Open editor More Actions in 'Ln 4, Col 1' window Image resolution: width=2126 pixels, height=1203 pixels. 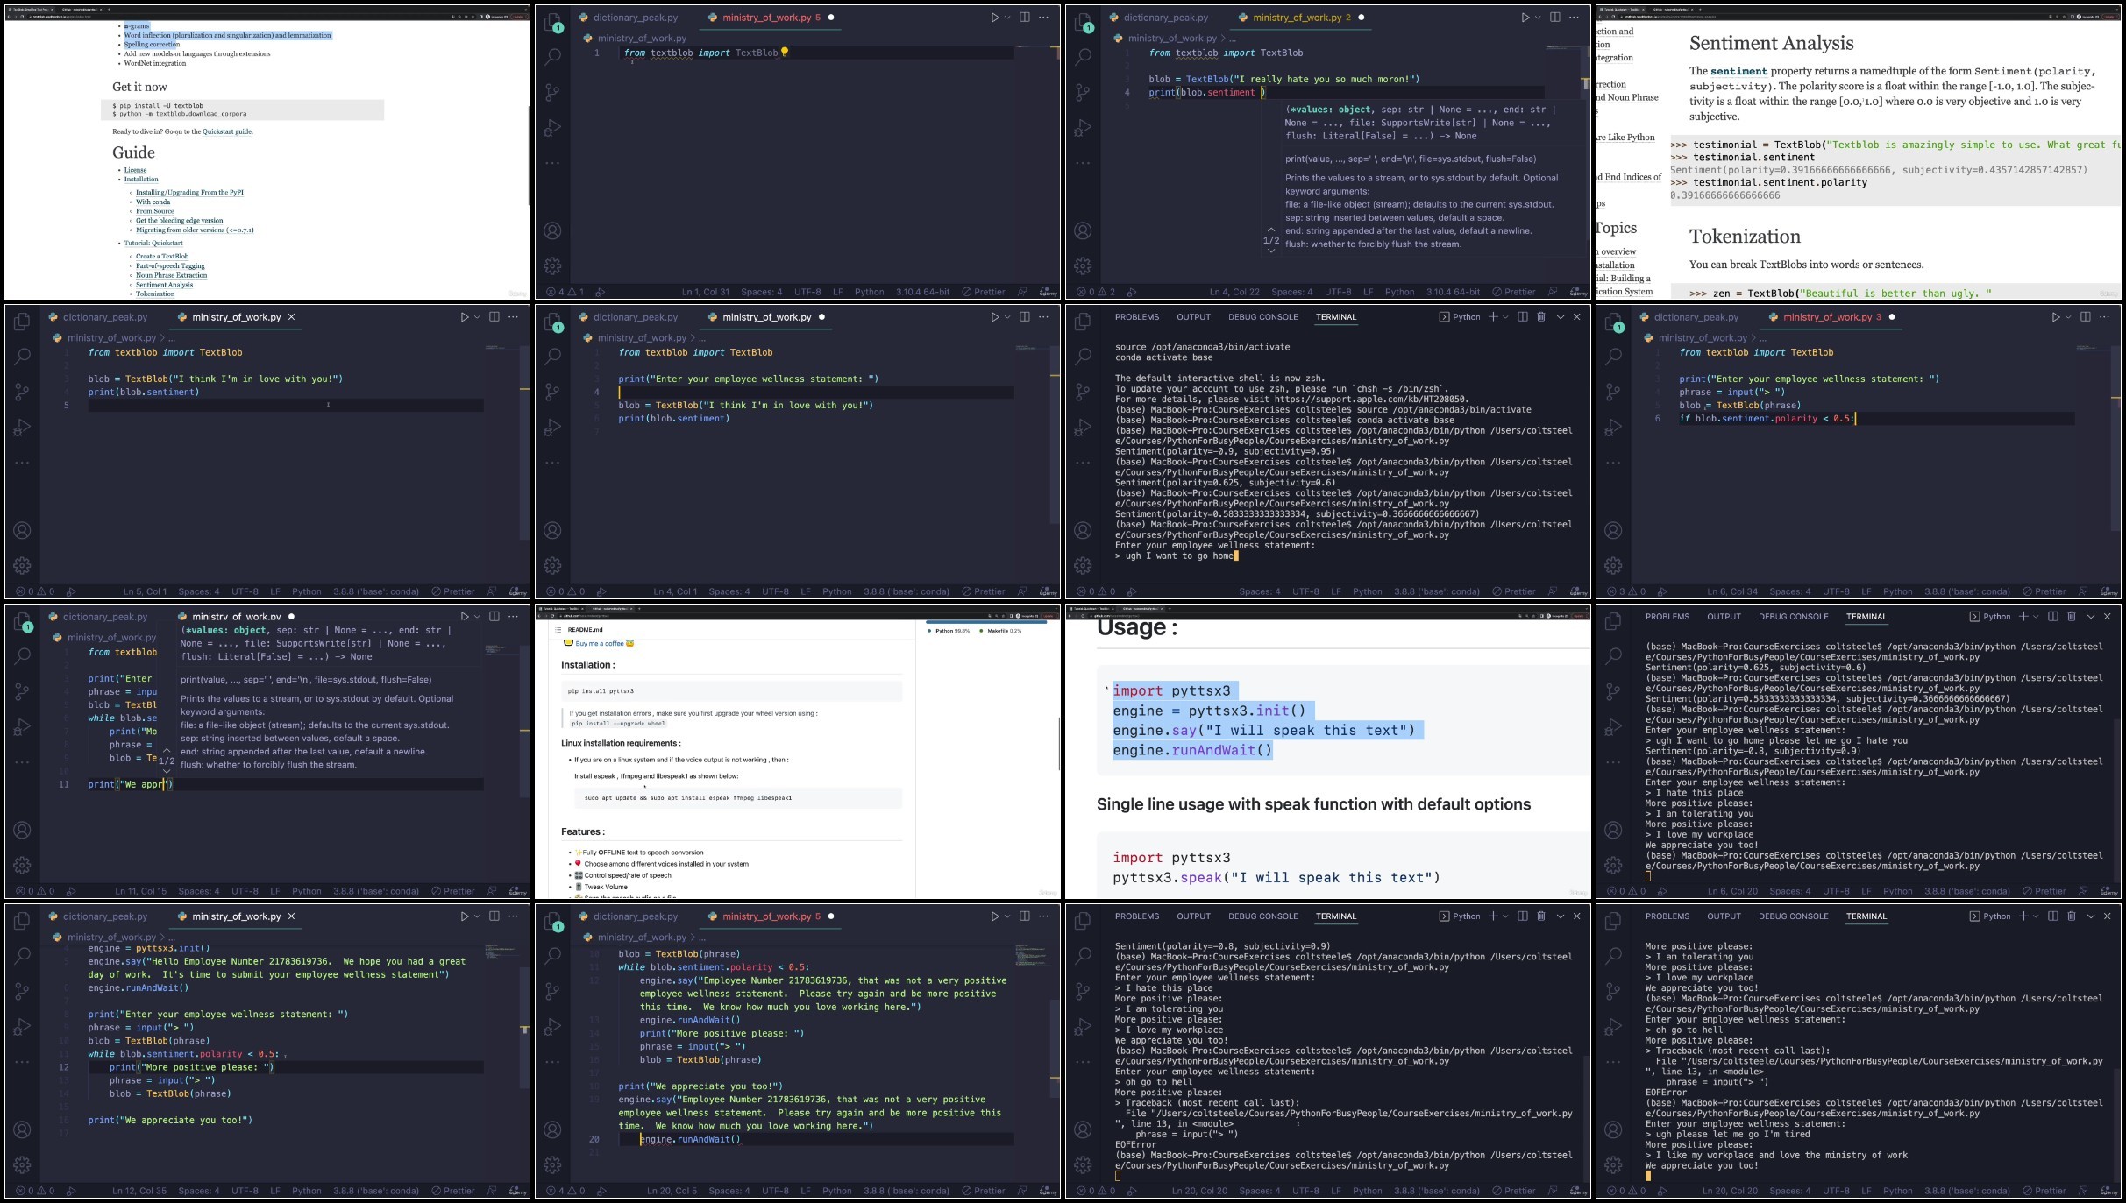1043,317
